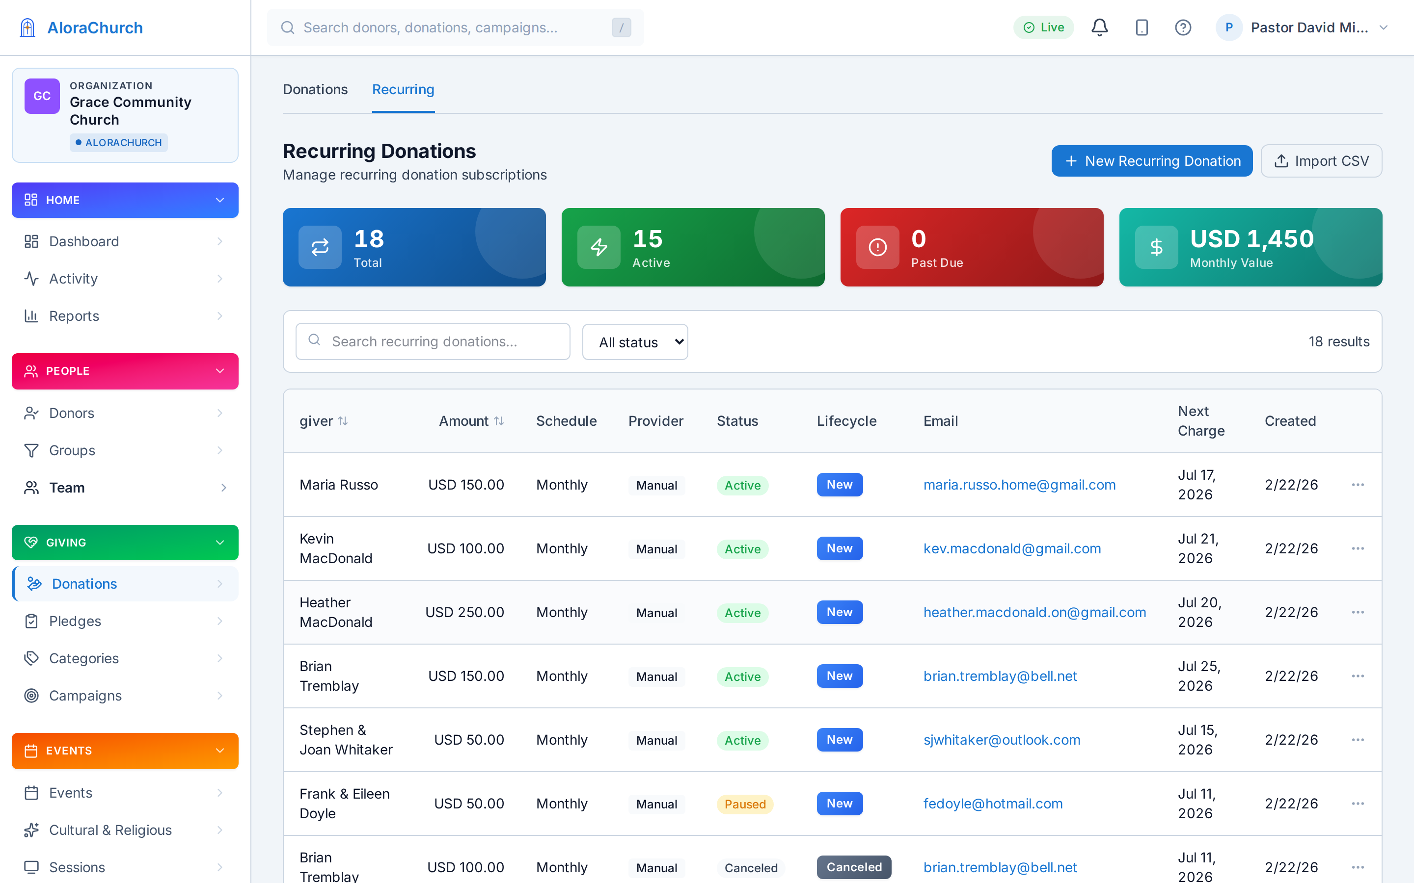Open Cultural & Religious in the sidebar
1414x883 pixels.
(x=125, y=830)
